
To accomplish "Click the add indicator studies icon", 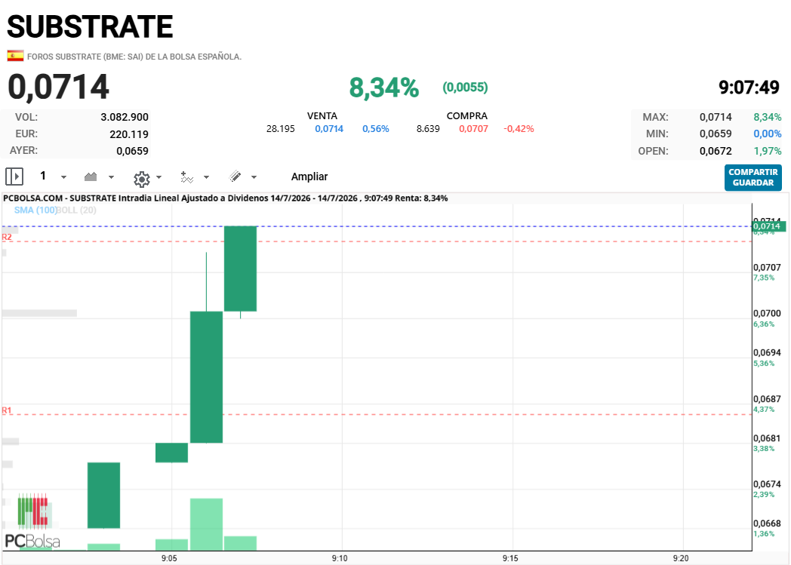I will (x=186, y=177).
